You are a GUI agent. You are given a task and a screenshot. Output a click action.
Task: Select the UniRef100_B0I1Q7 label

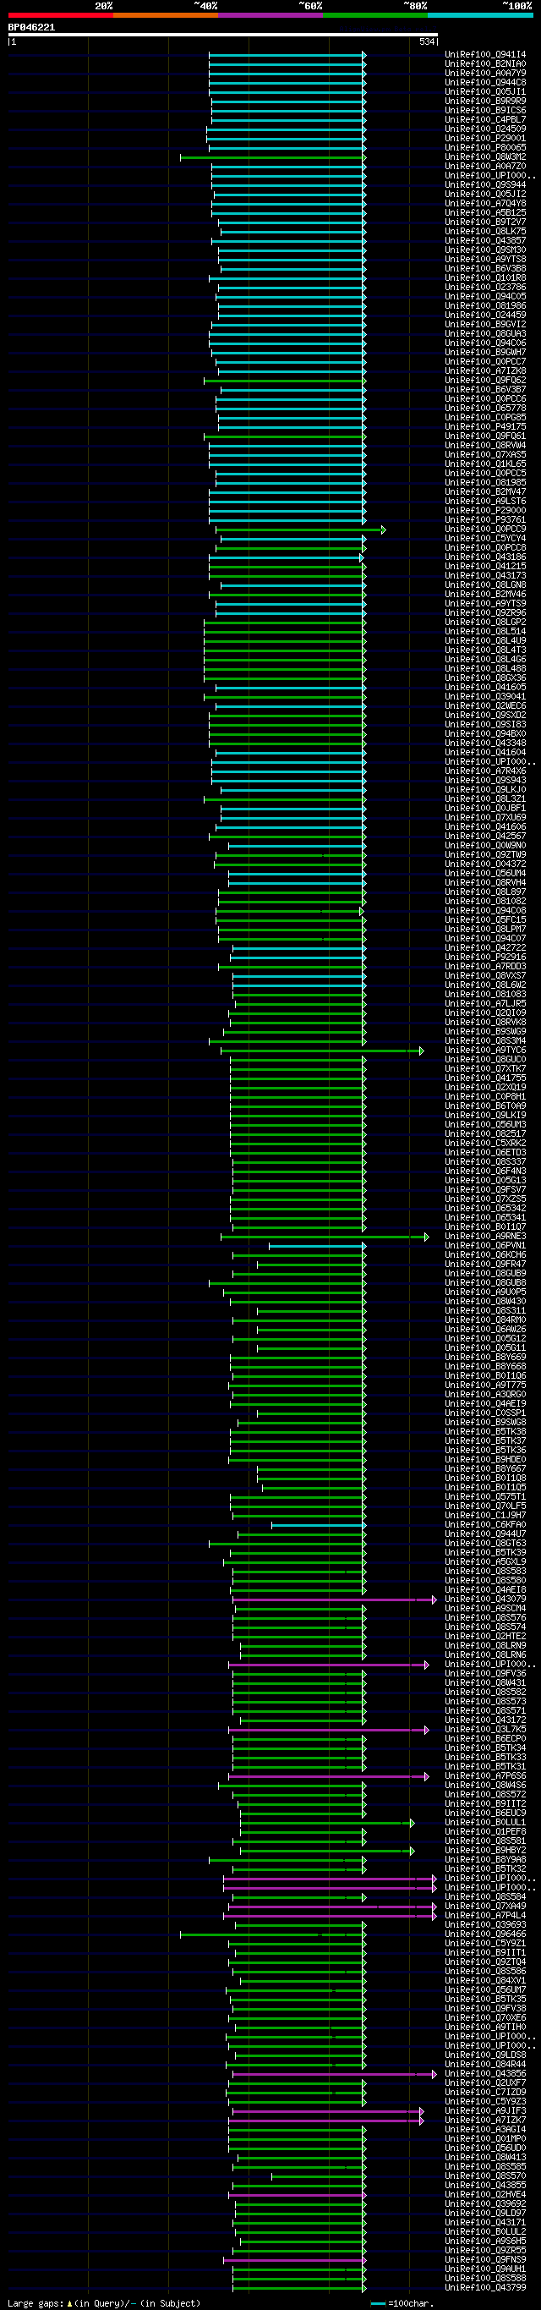(485, 1226)
